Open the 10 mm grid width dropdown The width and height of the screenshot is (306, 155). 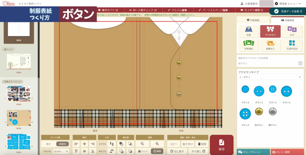(61, 151)
